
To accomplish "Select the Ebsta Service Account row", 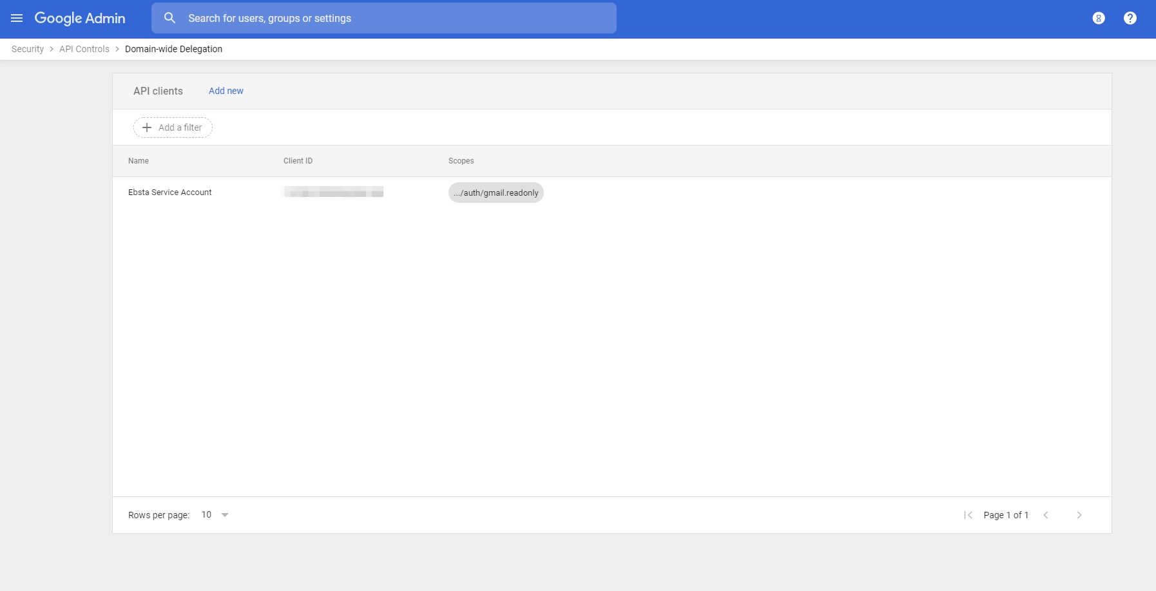I will [x=170, y=192].
